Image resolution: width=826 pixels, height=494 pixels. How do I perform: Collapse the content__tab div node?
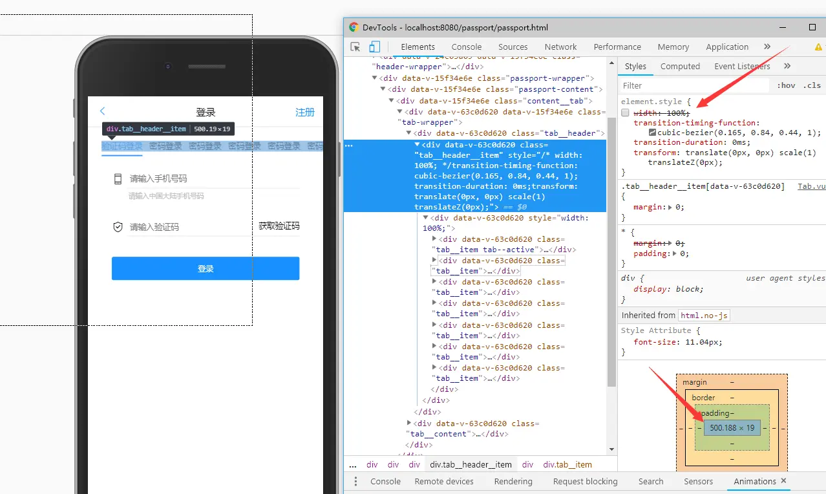pos(392,101)
